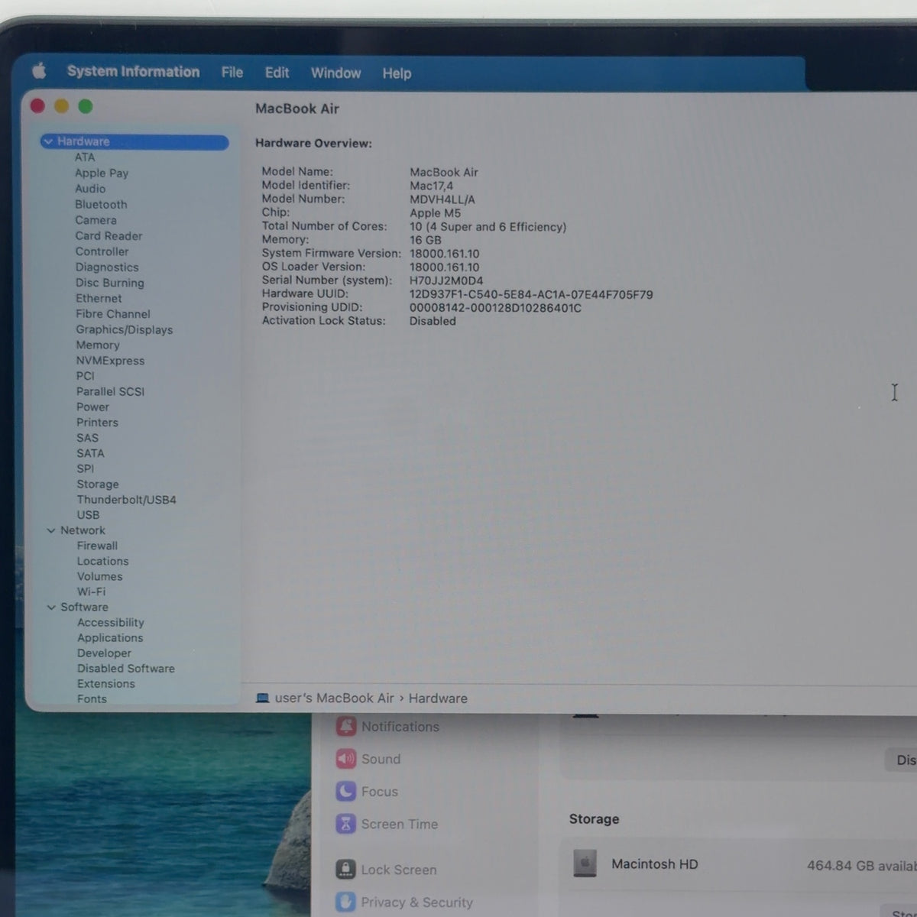Viewport: 917px width, 917px height.
Task: Select Applications under Software
Action: [110, 638]
